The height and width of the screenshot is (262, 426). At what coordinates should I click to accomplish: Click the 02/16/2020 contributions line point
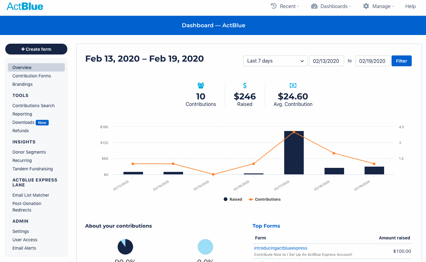pyautogui.click(x=253, y=164)
